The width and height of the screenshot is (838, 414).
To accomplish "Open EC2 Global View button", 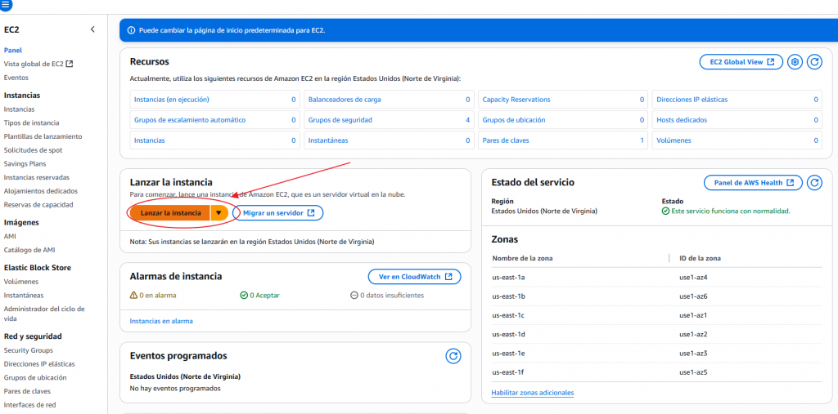I will click(x=741, y=62).
